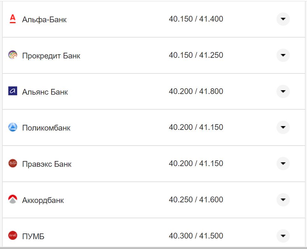Select the Аккордбанк bank name
This screenshot has width=307, height=249.
tap(43, 200)
